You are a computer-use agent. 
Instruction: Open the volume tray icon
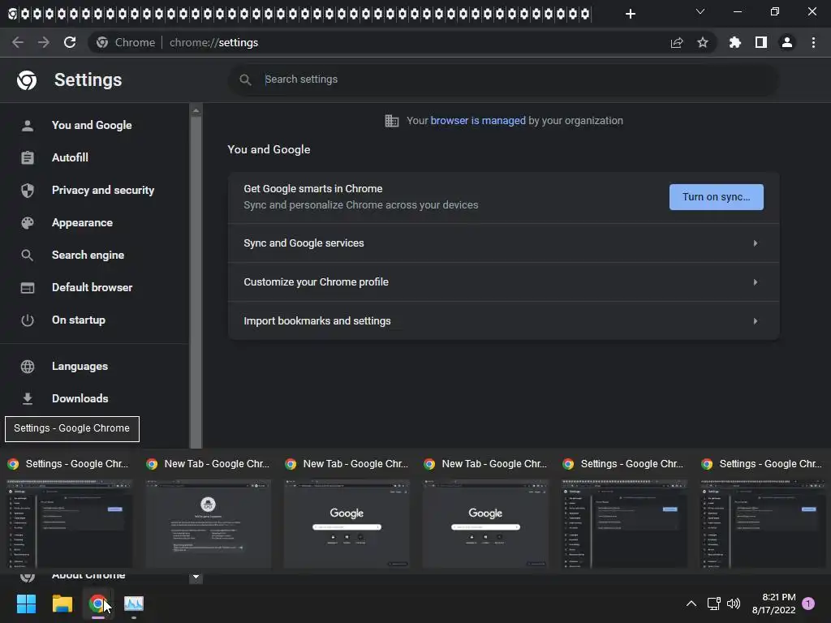pyautogui.click(x=734, y=604)
